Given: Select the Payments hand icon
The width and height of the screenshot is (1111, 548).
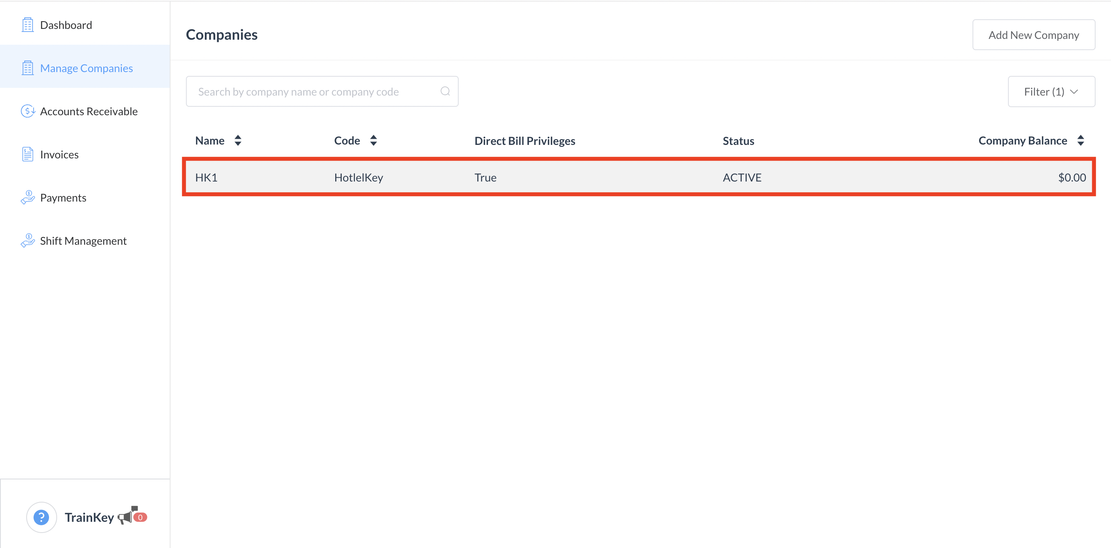Looking at the screenshot, I should 28,197.
